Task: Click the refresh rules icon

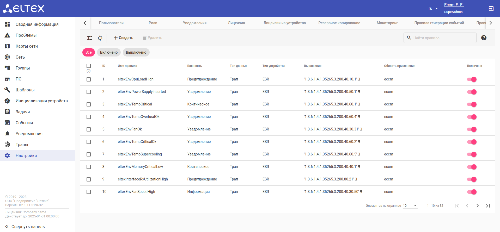Action: (x=100, y=38)
